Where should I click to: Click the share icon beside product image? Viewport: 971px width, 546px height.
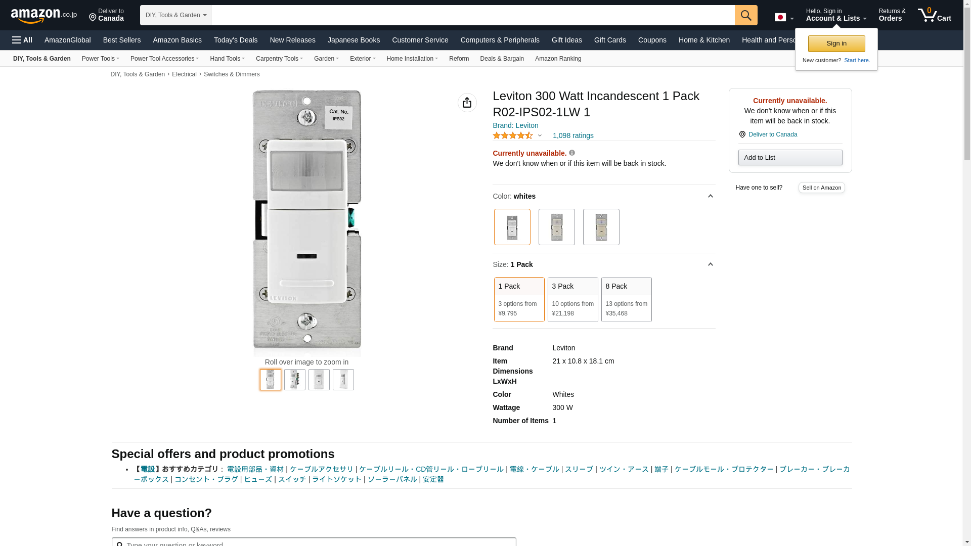(467, 103)
